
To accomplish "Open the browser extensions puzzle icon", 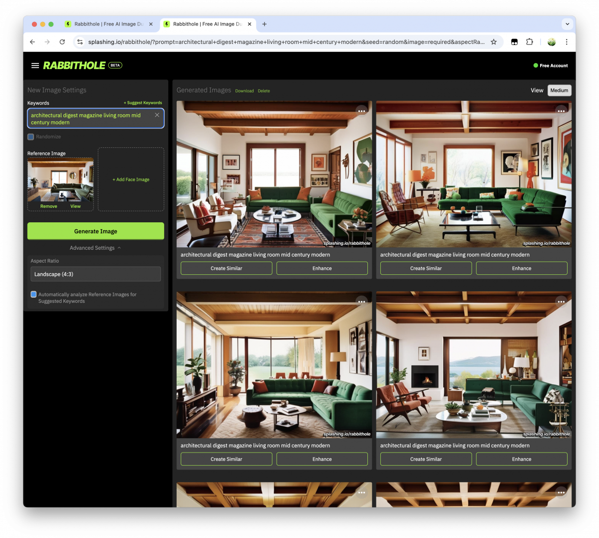I will pos(530,42).
